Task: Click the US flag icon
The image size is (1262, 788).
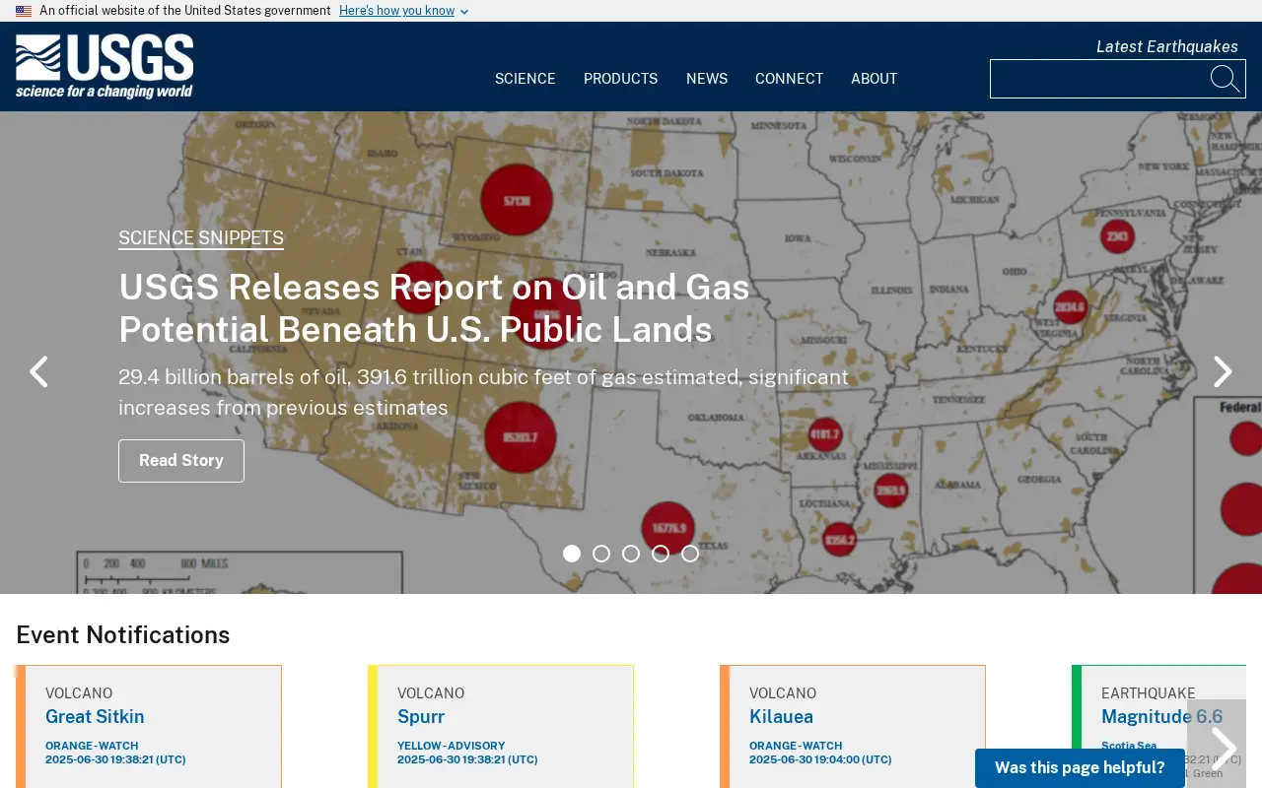Action: [x=24, y=11]
